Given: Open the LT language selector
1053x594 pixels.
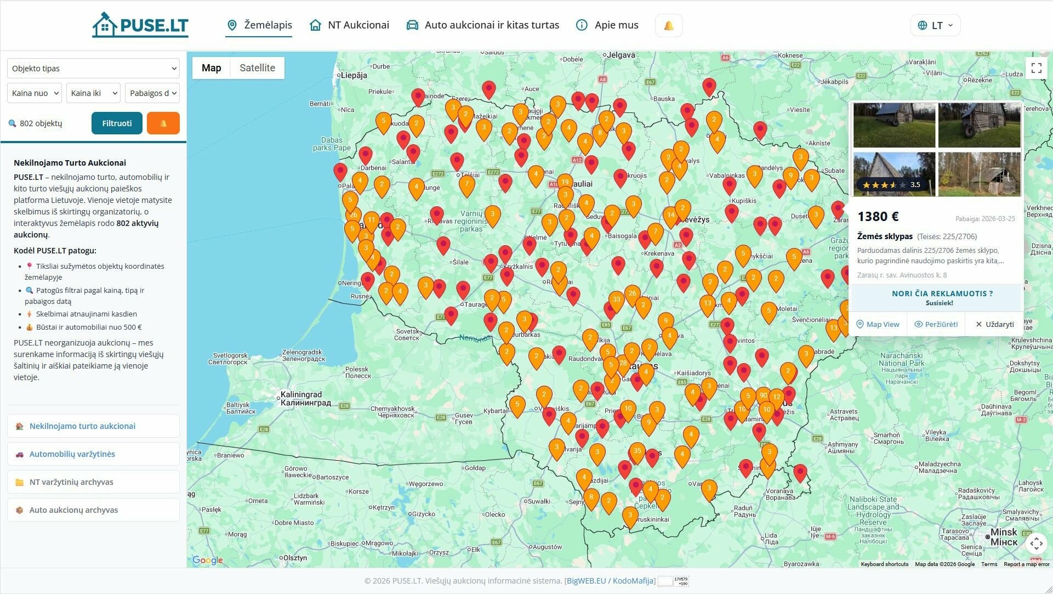Looking at the screenshot, I should click(935, 25).
